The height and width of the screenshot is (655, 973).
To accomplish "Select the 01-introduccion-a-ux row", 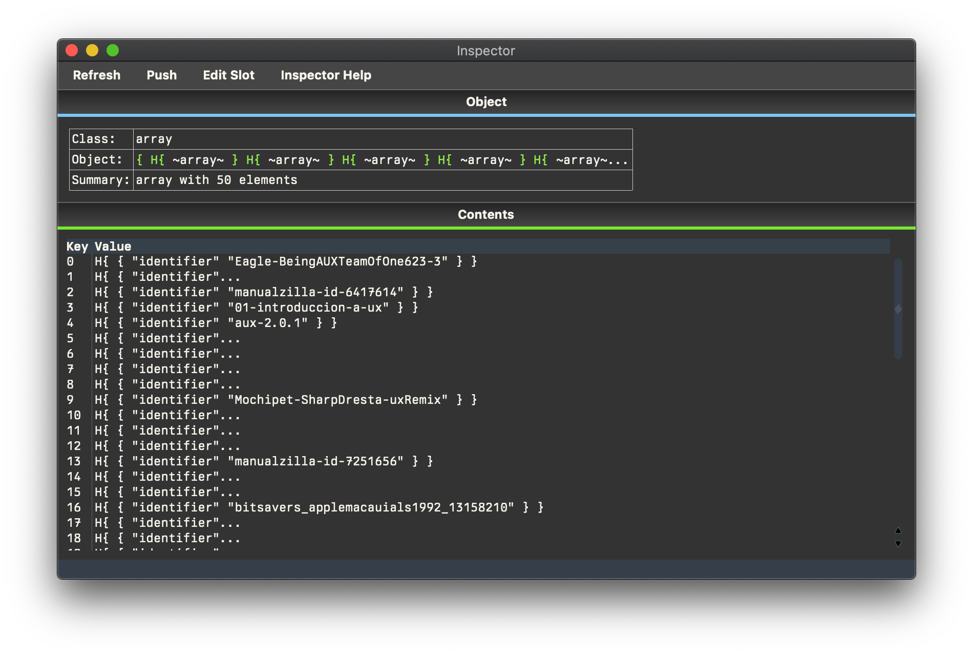I will 256,308.
